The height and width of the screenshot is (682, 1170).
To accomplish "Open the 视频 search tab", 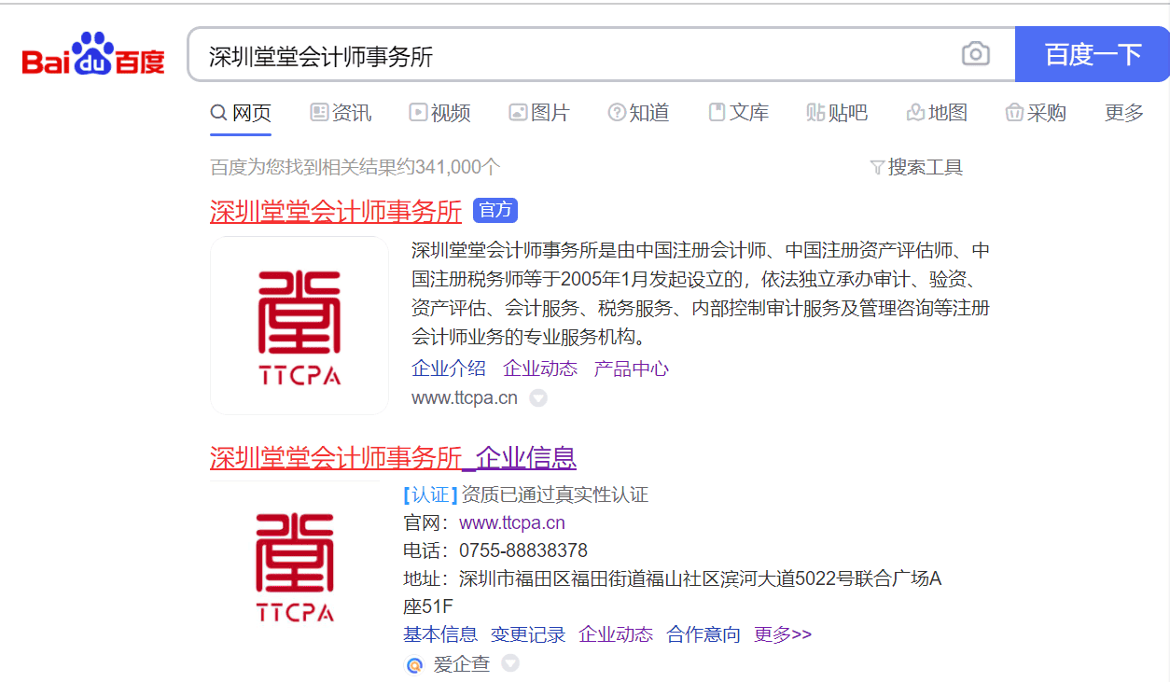I will (x=439, y=113).
